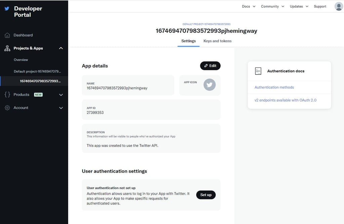The width and height of the screenshot is (344, 224).
Task: Select Default project-16746947079 in sidebar
Action: pyautogui.click(x=37, y=71)
